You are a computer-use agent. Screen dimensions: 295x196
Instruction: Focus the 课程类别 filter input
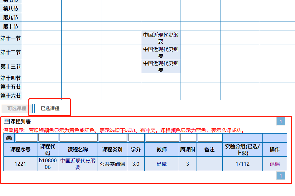[113, 138]
